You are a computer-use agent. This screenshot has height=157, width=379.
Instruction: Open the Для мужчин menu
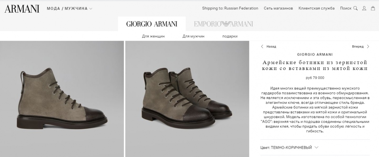coord(193,36)
